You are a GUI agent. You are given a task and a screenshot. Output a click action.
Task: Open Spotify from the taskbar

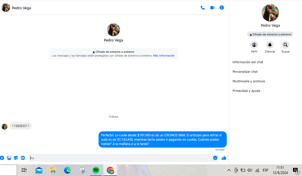(96, 170)
